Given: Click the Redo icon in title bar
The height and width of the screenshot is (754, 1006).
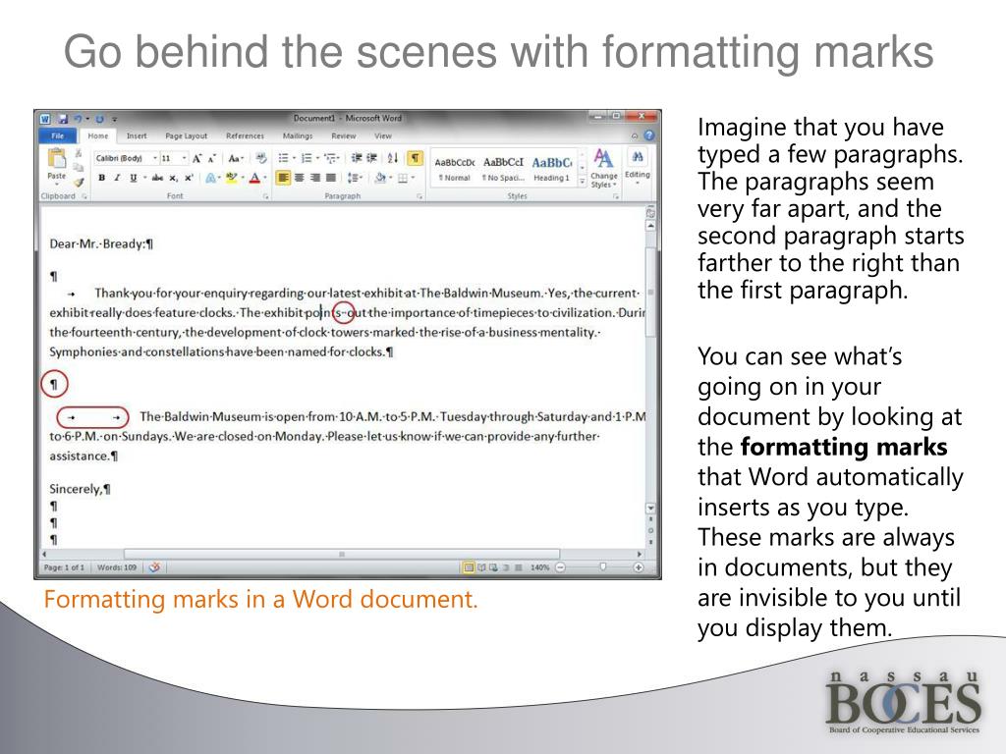Looking at the screenshot, I should (x=99, y=119).
